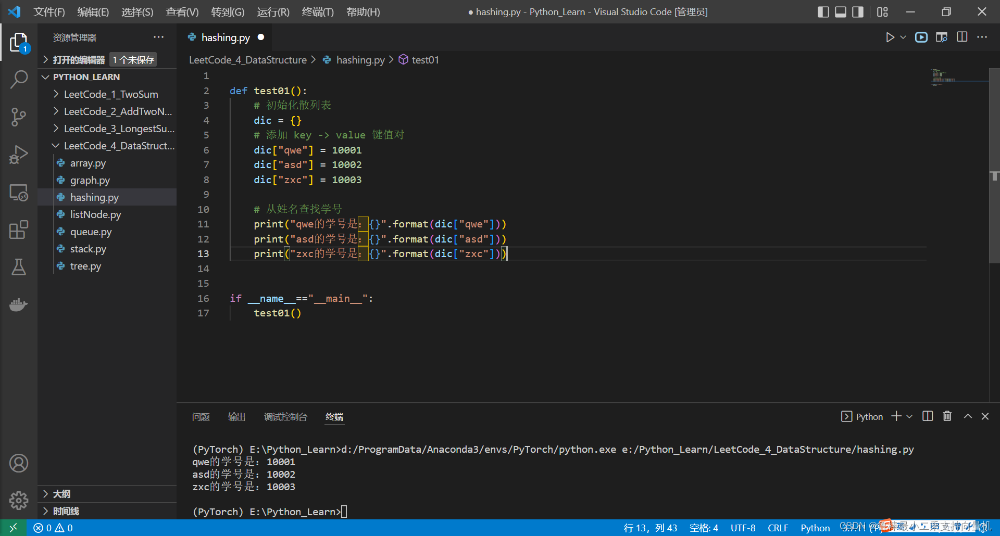This screenshot has height=536, width=1000.
Task: Open the Extensions view
Action: tap(19, 229)
